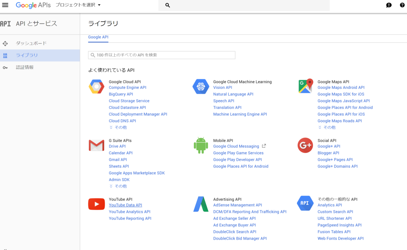Click the YouTube play icon
Viewport: 407px width, 250px height.
pyautogui.click(x=97, y=204)
